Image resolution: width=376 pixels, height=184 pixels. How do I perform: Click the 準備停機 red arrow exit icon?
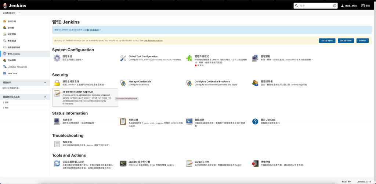coord(255,163)
